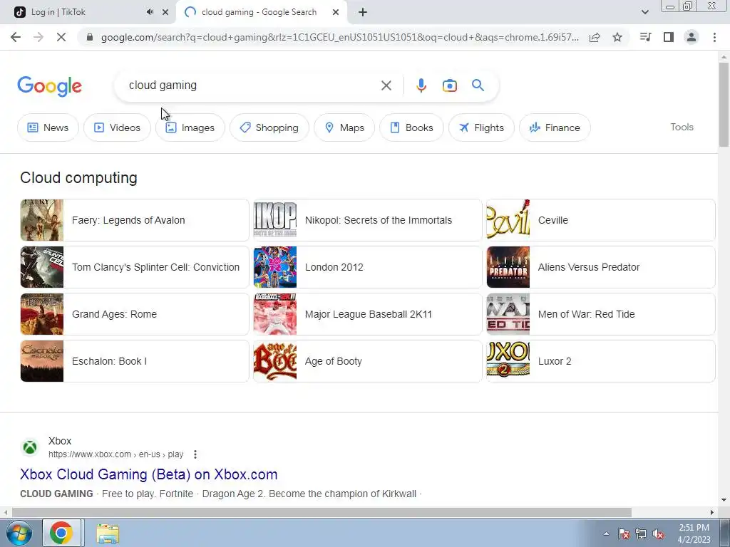This screenshot has height=547, width=730.
Task: Click the Xbox site favicon
Action: [30, 447]
